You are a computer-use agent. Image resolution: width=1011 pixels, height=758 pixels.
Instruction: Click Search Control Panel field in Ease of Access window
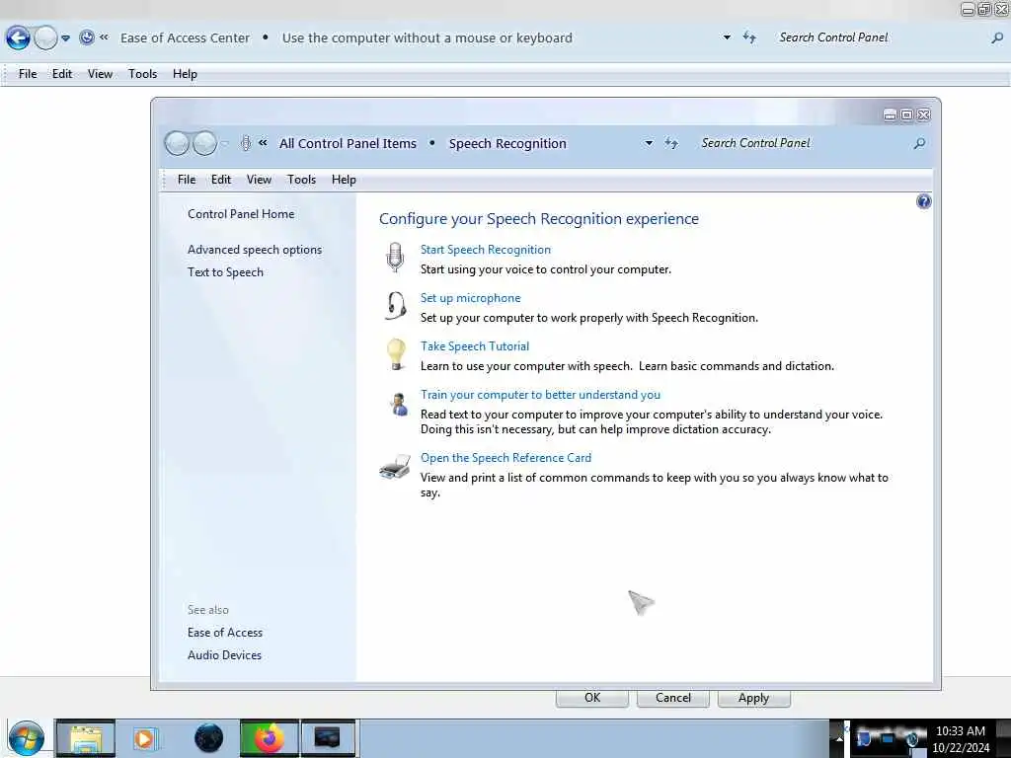coord(880,38)
